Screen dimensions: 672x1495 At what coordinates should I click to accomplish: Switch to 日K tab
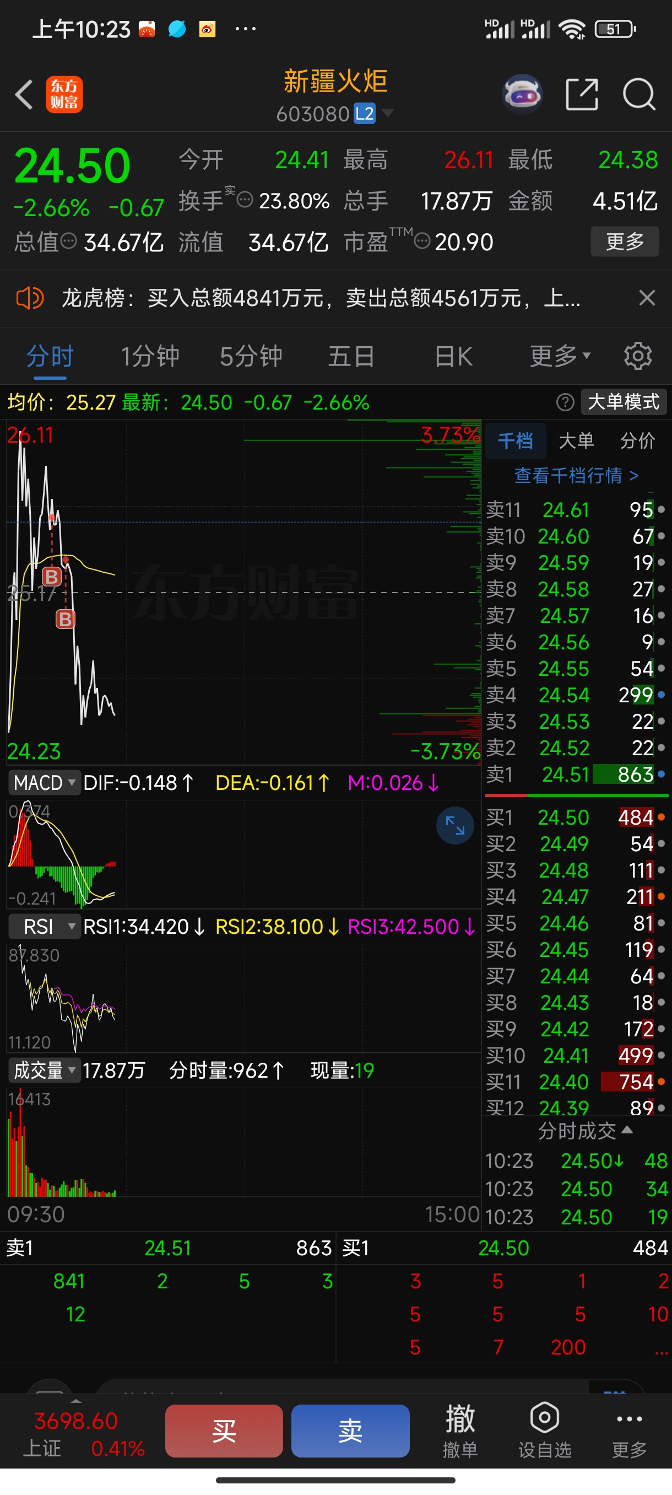point(453,356)
